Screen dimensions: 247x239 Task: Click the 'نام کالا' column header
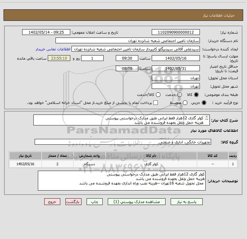pyautogui.click(x=151, y=156)
